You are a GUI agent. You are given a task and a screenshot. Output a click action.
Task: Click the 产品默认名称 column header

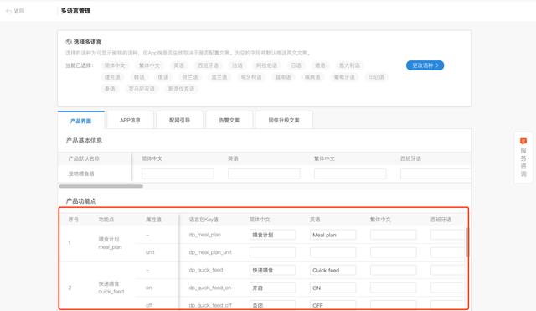coord(84,158)
